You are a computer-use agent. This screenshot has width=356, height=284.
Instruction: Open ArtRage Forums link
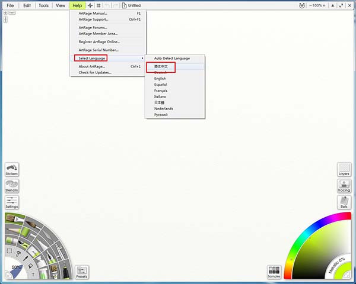(93, 27)
